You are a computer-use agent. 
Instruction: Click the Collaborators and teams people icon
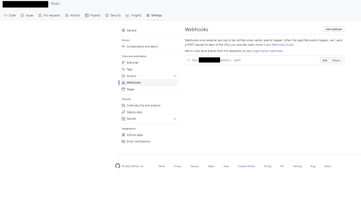pos(124,46)
